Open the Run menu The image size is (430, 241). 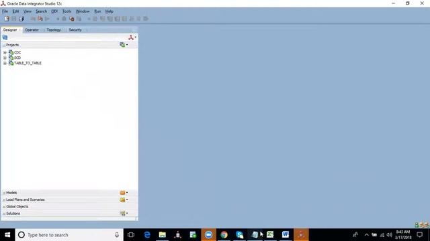(x=97, y=11)
